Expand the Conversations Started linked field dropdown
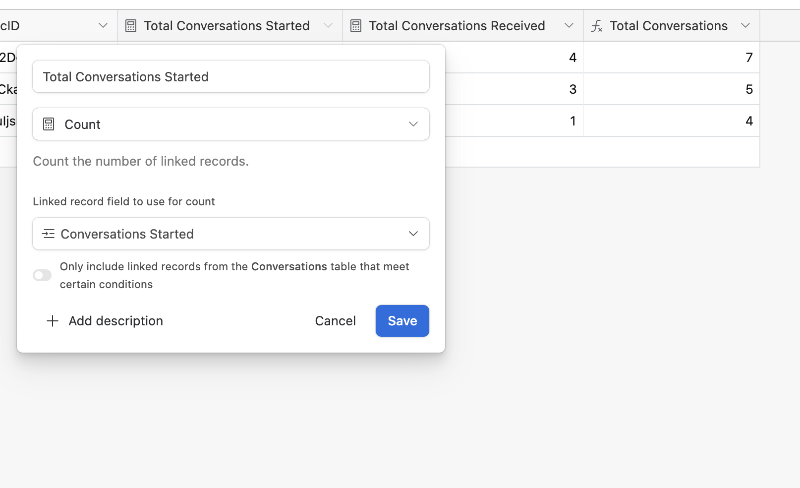Screen dimensions: 800x488 coord(413,234)
